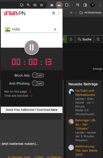Click the Anzeige label
103x158 pixels.
pos(98,69)
